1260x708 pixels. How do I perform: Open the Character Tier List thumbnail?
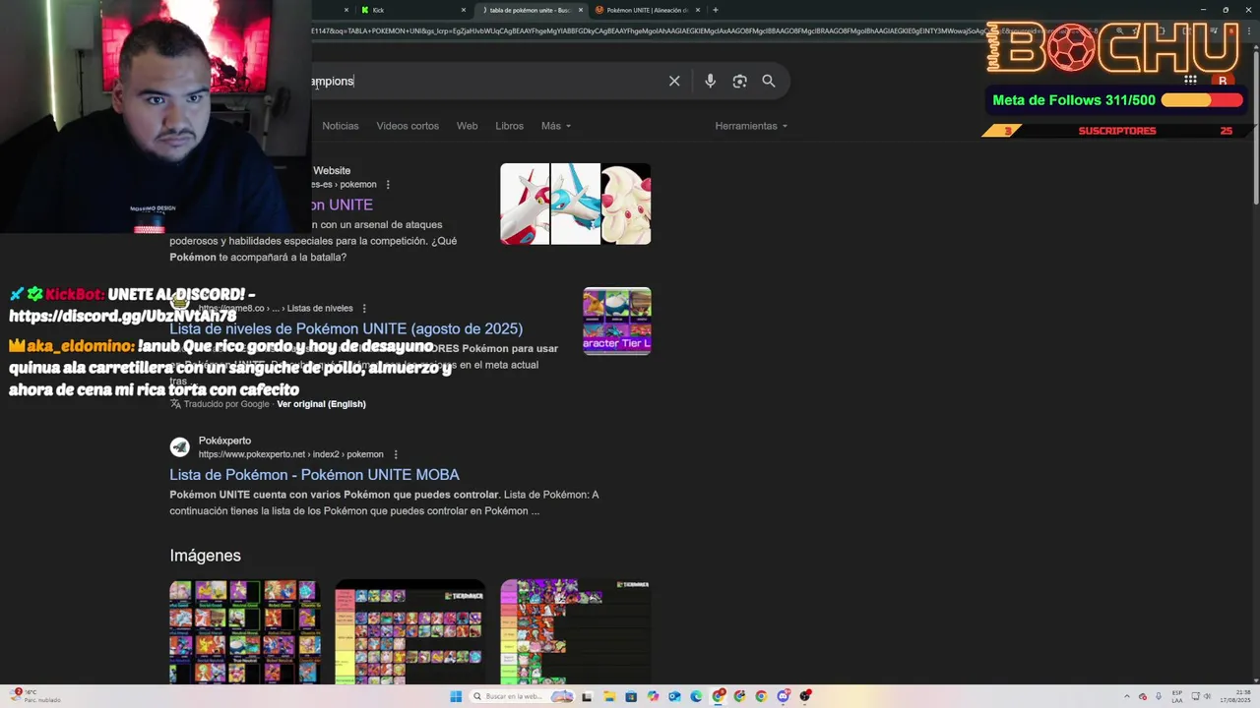tap(617, 321)
